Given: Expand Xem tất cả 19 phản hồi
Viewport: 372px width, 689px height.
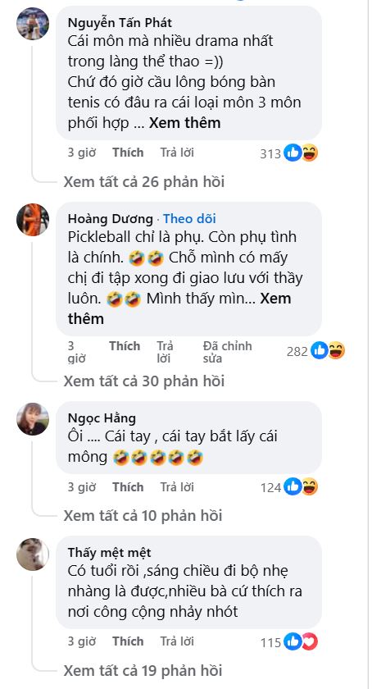Looking at the screenshot, I should click(x=143, y=670).
